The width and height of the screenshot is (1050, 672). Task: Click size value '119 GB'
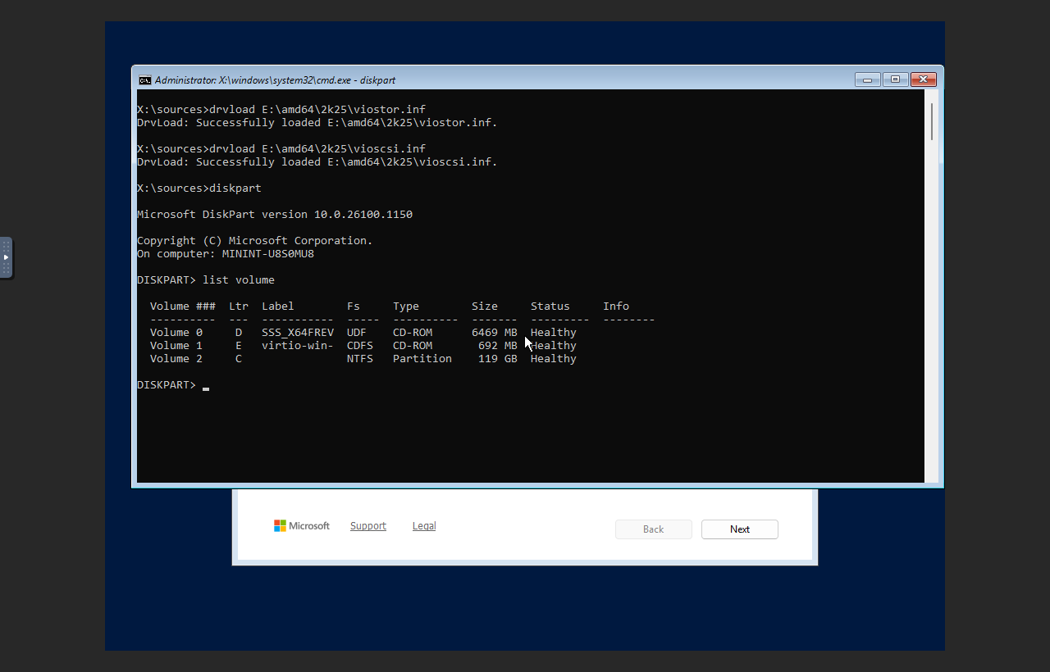498,359
